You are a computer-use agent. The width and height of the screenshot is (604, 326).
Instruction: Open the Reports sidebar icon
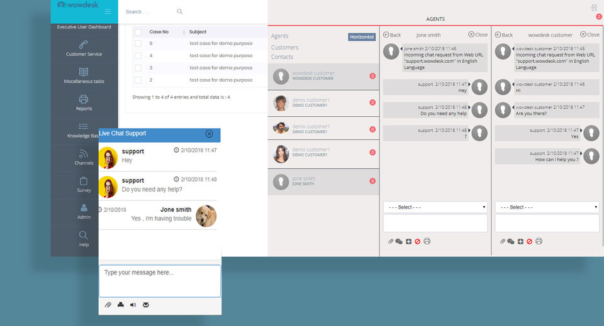point(84,102)
